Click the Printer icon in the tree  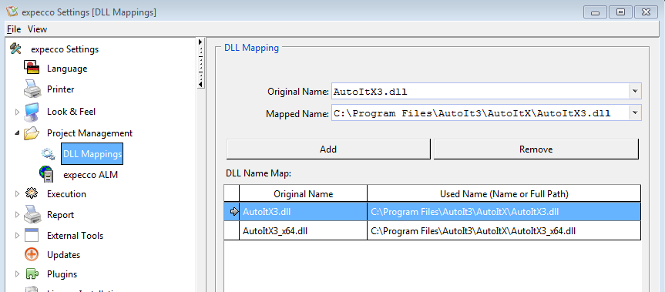[x=32, y=89]
